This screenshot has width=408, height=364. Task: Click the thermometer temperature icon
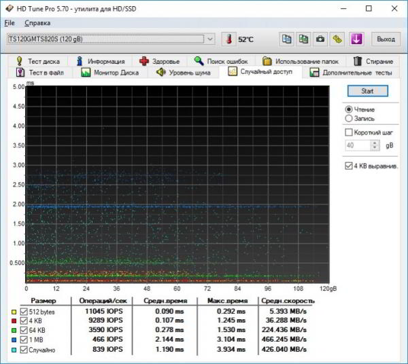[228, 39]
